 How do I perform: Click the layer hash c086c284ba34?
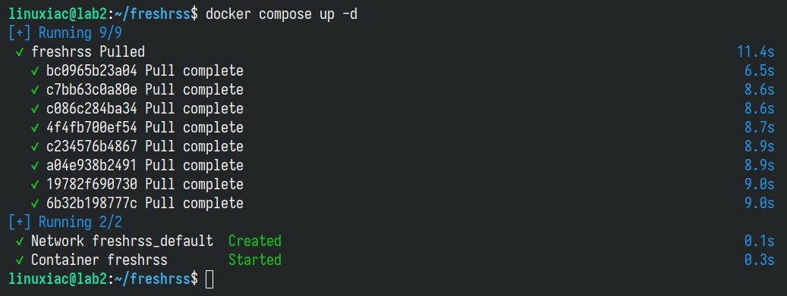pos(91,109)
